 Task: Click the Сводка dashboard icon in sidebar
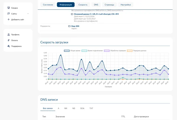pyautogui.click(x=9, y=8)
